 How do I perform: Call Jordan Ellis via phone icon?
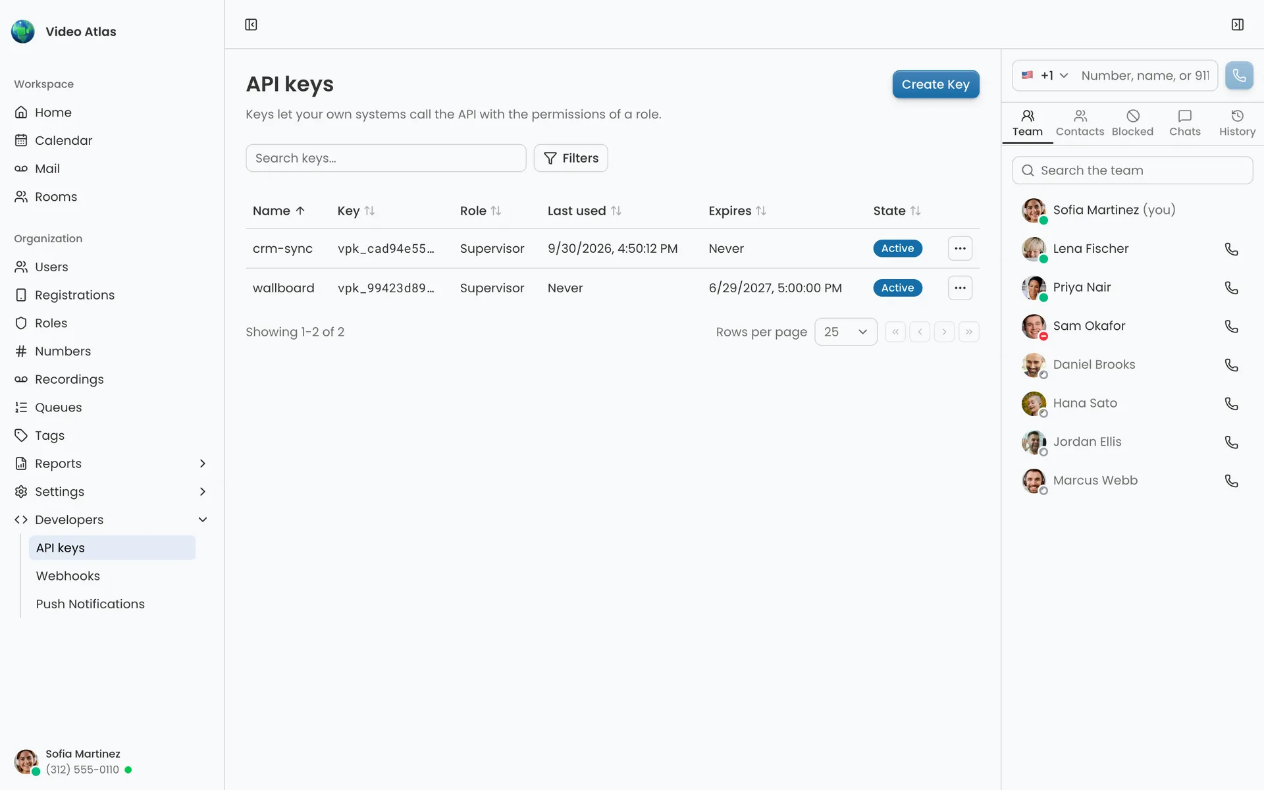pos(1231,442)
